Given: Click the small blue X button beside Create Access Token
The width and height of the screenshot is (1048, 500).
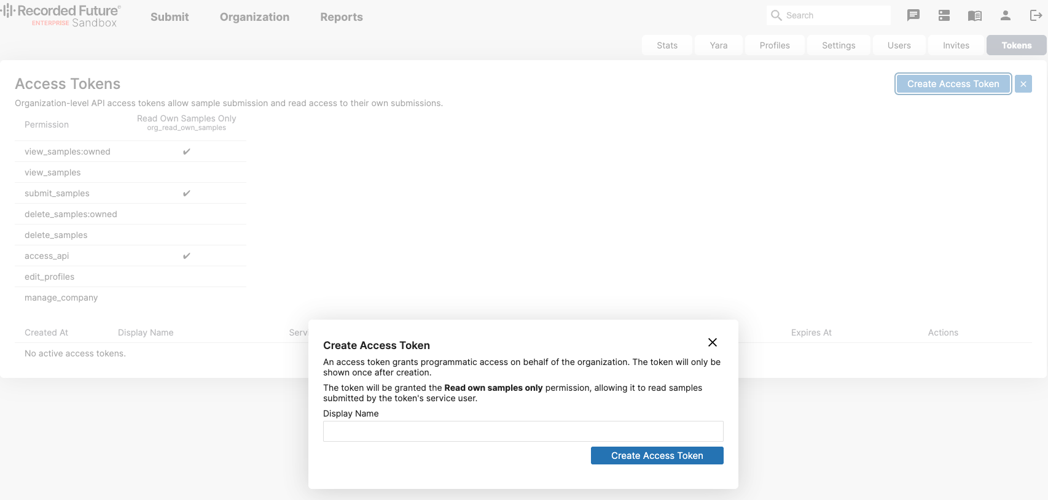Looking at the screenshot, I should (1023, 84).
